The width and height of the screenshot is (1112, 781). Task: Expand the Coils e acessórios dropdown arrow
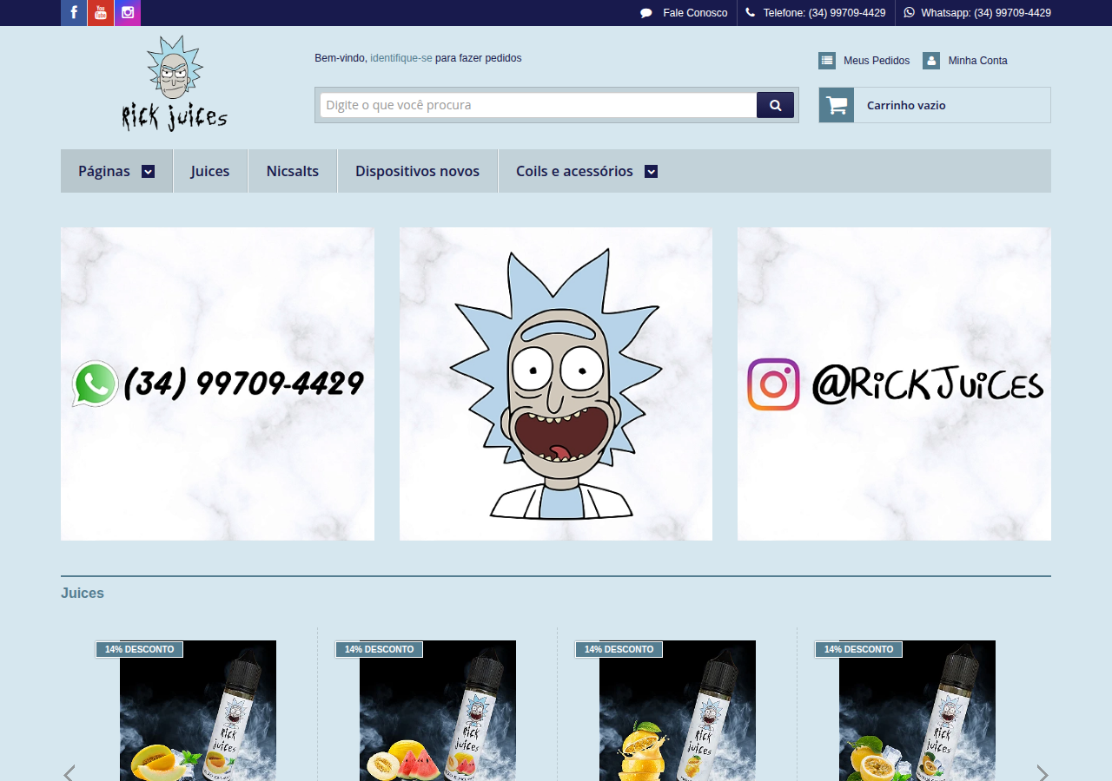tap(651, 172)
